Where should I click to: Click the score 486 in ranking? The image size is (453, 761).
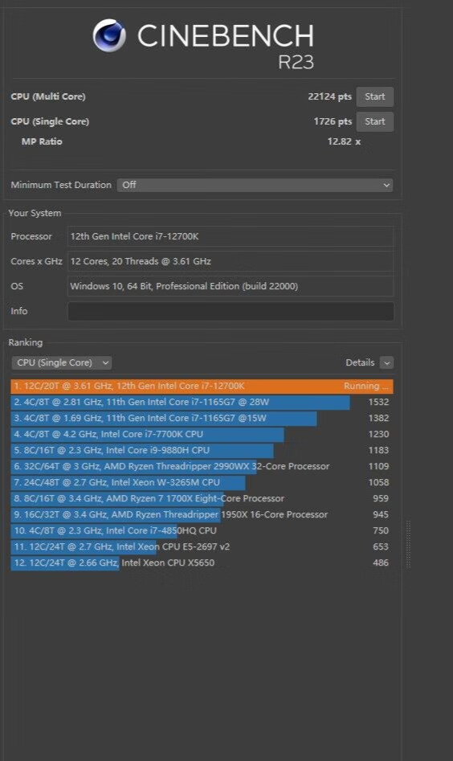(x=381, y=563)
